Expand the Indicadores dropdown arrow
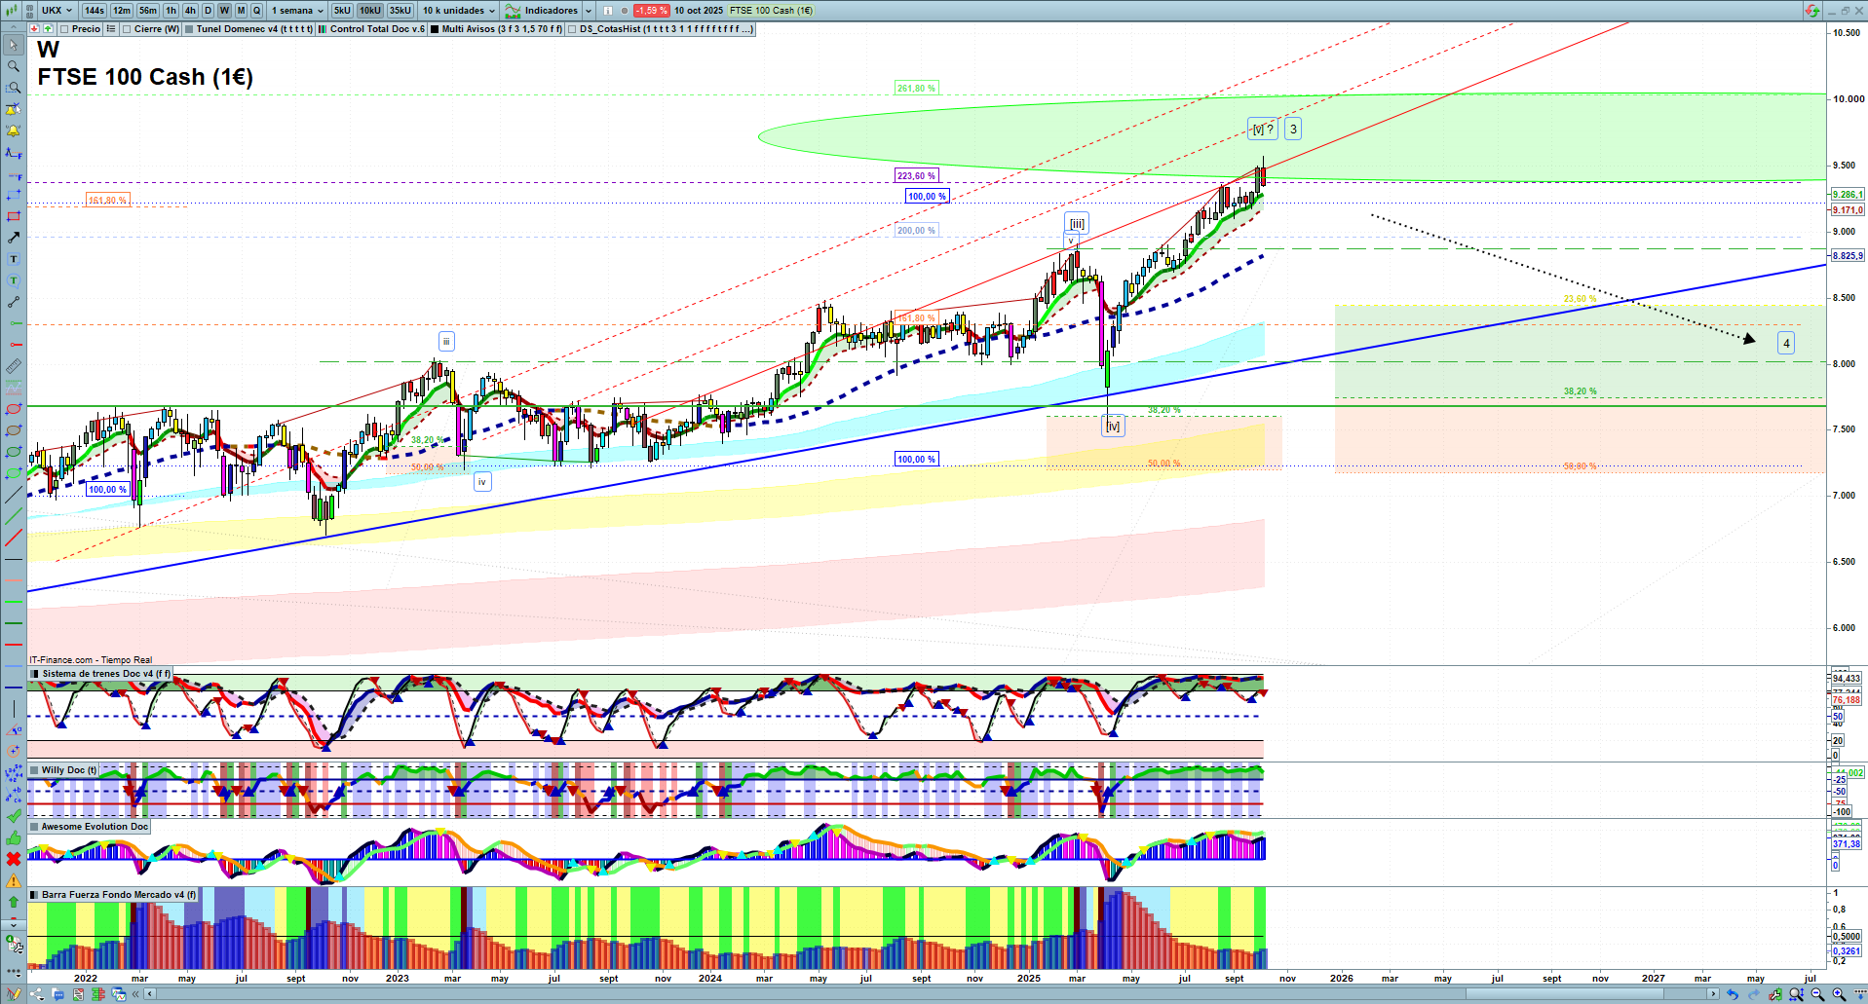Viewport: 1868px width, 1004px height. click(589, 11)
